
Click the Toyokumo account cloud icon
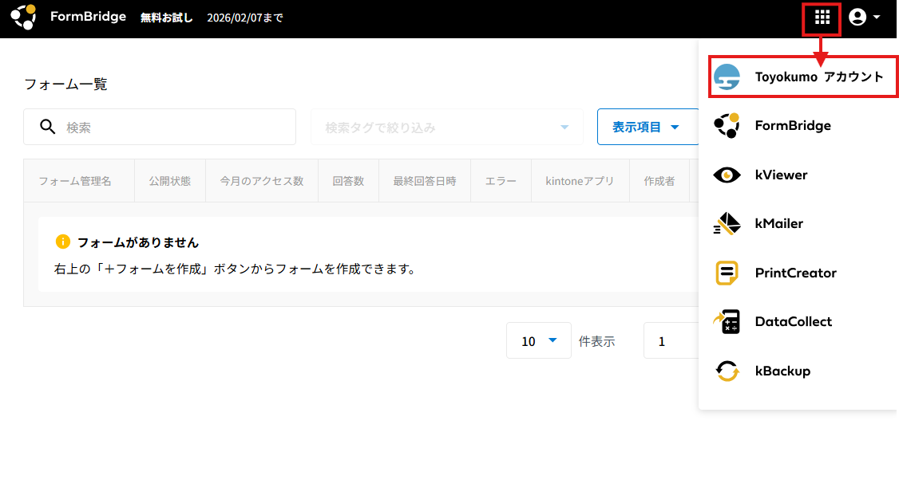[727, 77]
